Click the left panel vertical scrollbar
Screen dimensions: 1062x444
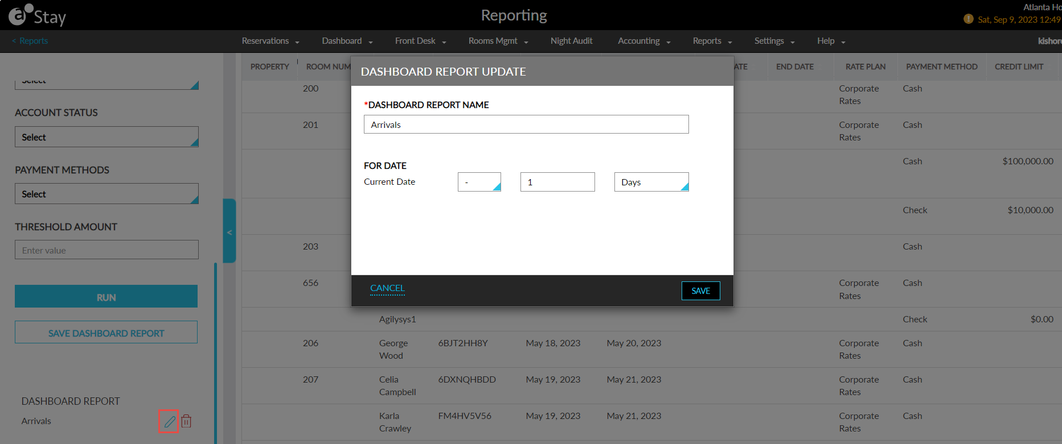(215, 352)
